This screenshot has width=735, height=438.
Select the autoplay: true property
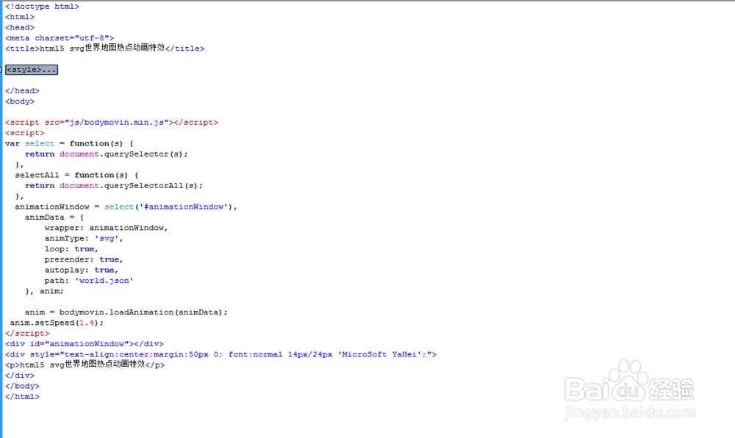point(81,269)
